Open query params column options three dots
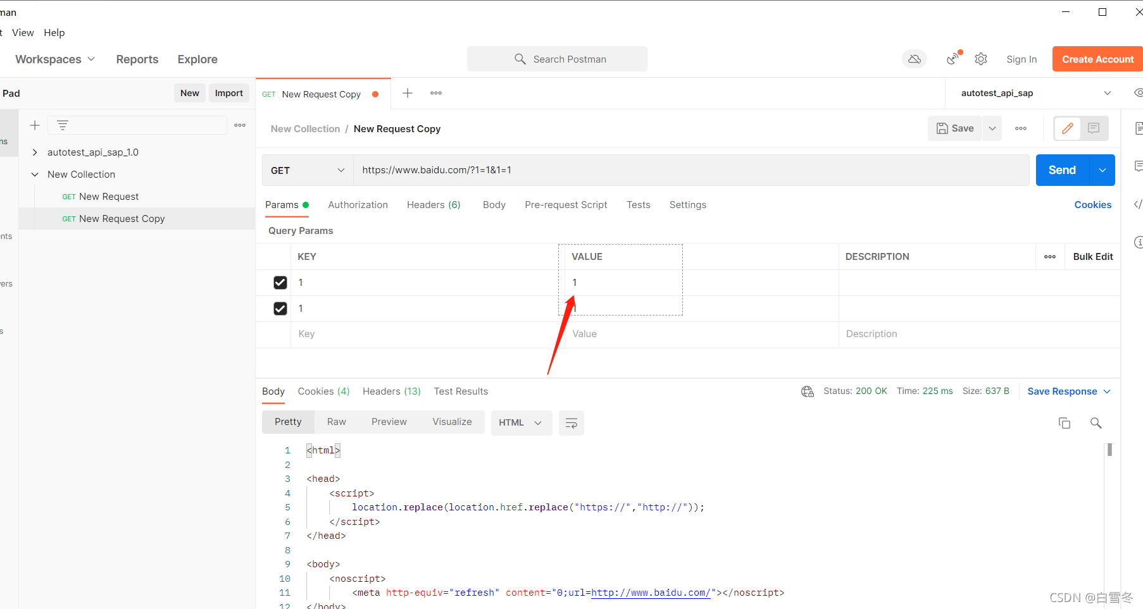This screenshot has height=609, width=1143. coord(1050,257)
